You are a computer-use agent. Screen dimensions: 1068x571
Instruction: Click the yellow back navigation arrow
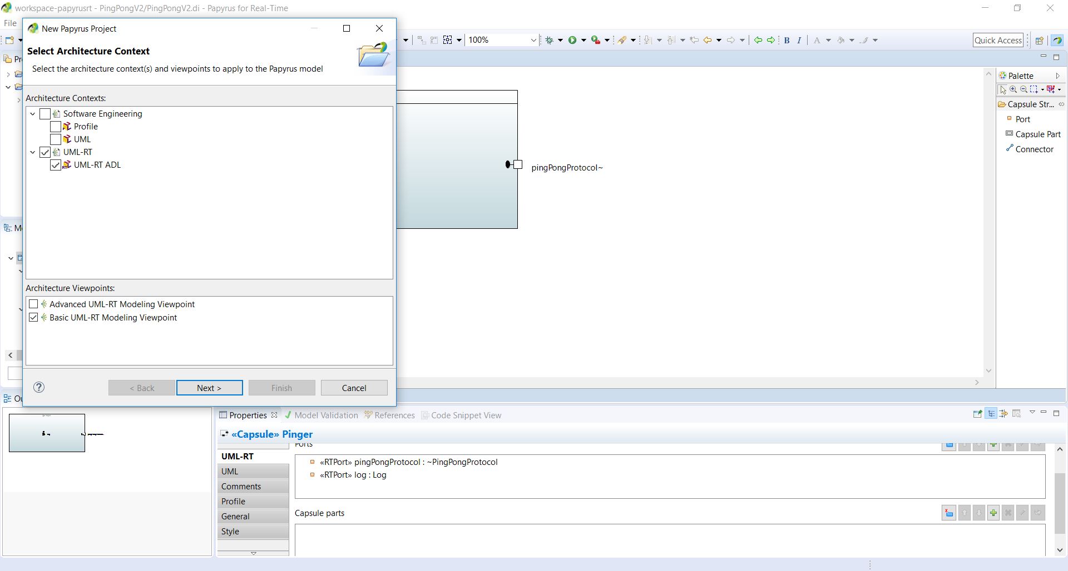[x=708, y=40]
